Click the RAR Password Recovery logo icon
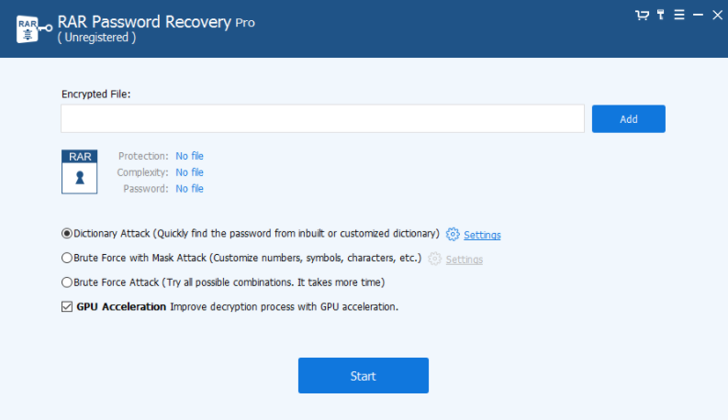Screen dimensions: 728x420 coord(34,28)
